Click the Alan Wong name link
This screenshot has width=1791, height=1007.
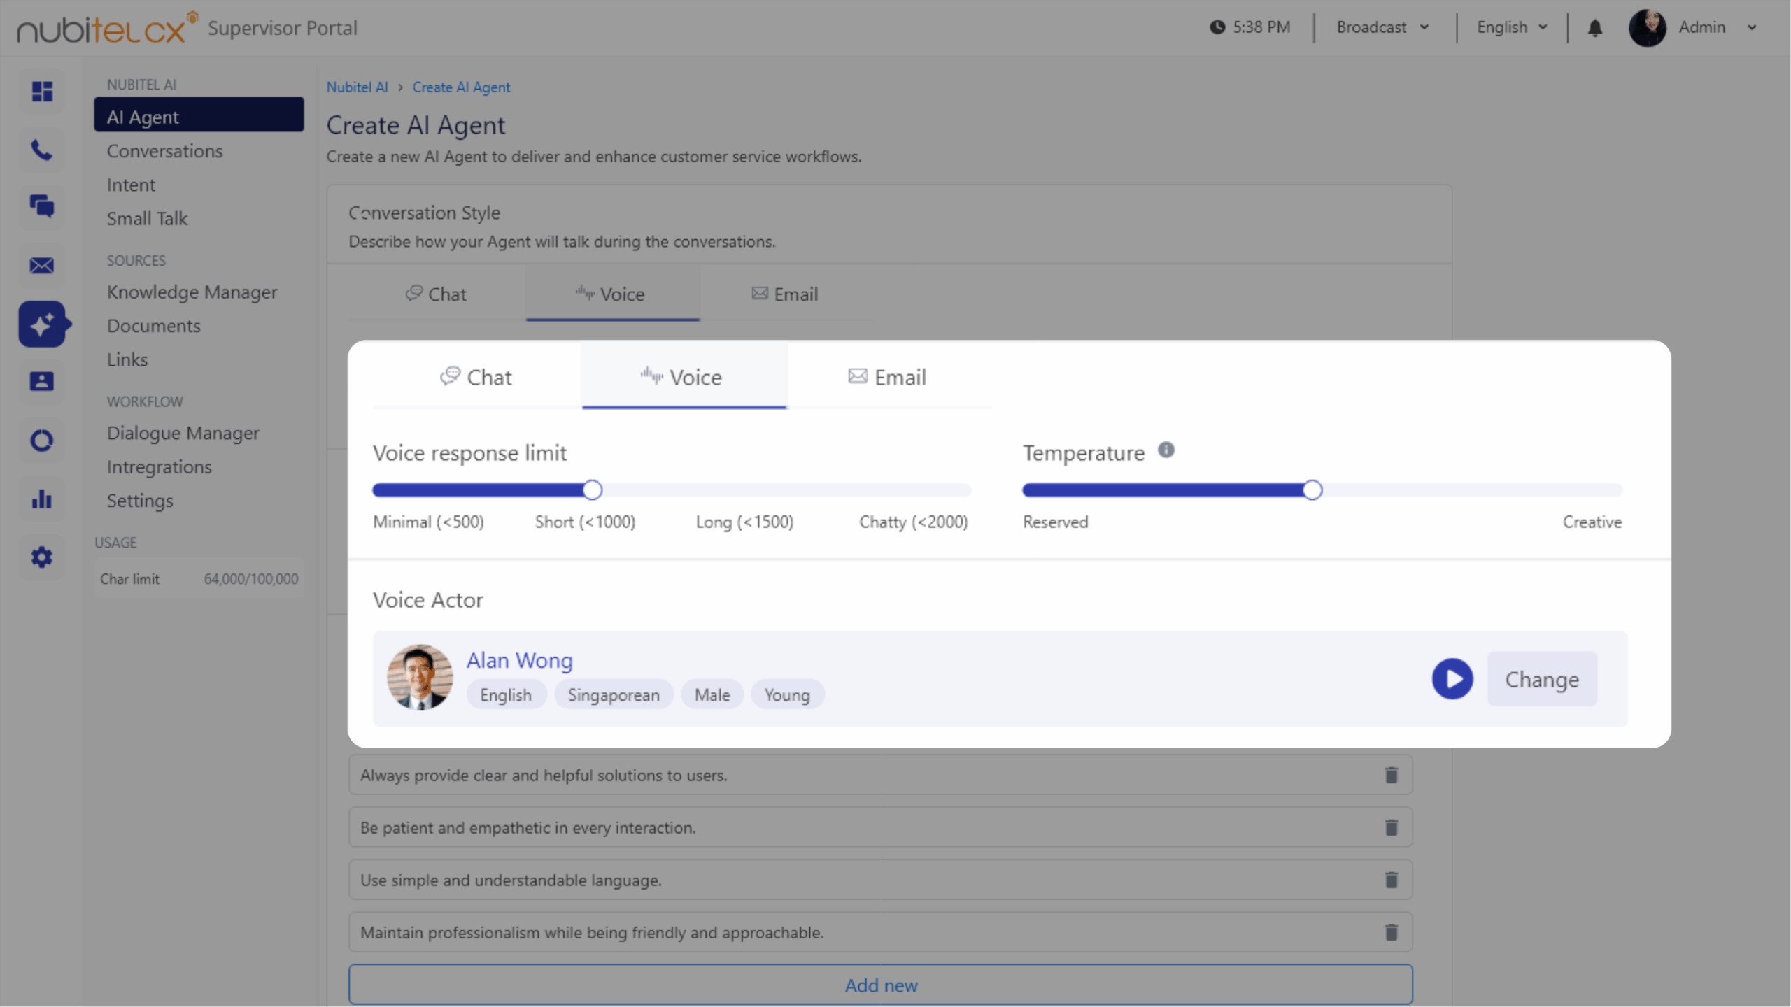pyautogui.click(x=519, y=660)
